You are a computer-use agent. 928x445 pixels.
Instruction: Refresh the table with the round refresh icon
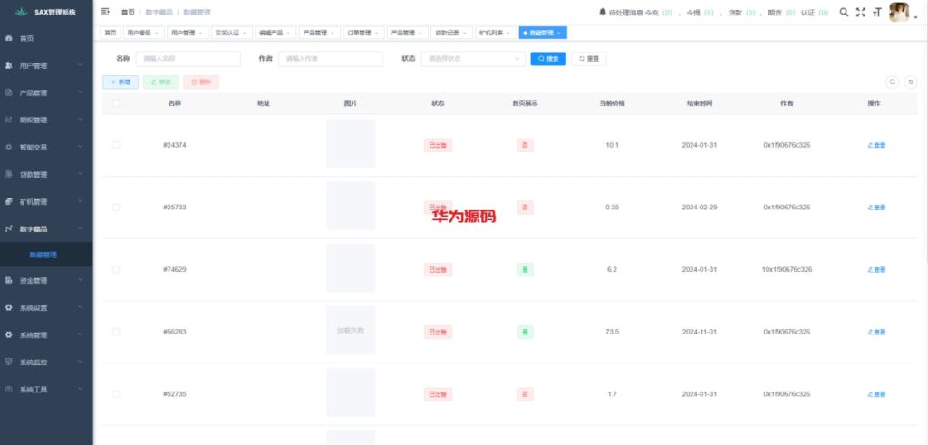pos(911,82)
